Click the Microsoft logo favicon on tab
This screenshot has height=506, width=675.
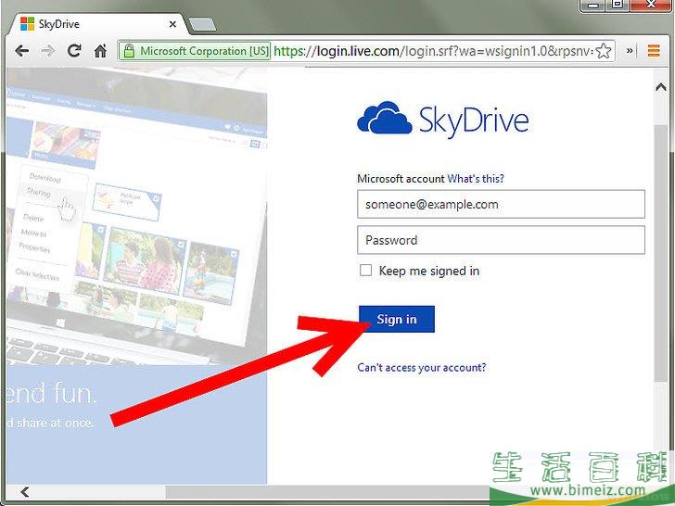click(x=27, y=24)
